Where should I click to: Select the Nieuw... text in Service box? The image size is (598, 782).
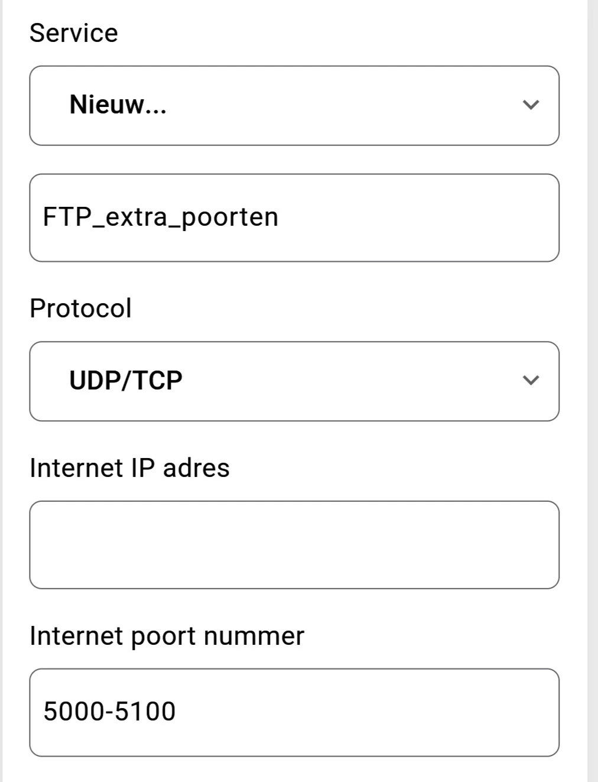[118, 105]
